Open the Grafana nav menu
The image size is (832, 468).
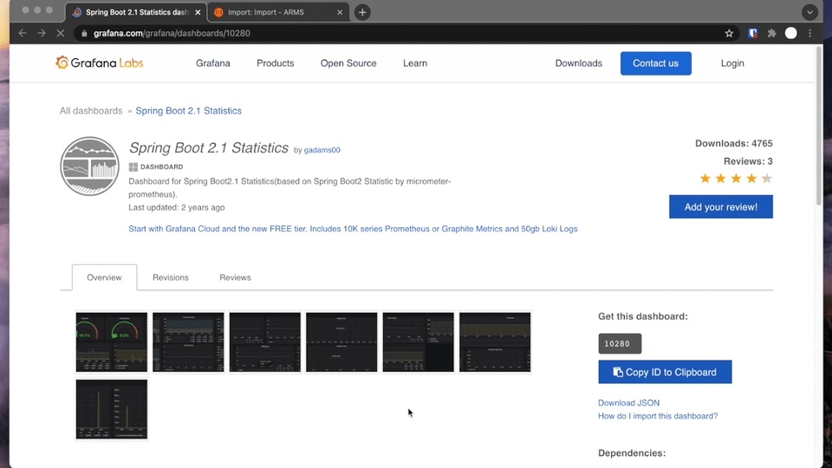point(213,63)
